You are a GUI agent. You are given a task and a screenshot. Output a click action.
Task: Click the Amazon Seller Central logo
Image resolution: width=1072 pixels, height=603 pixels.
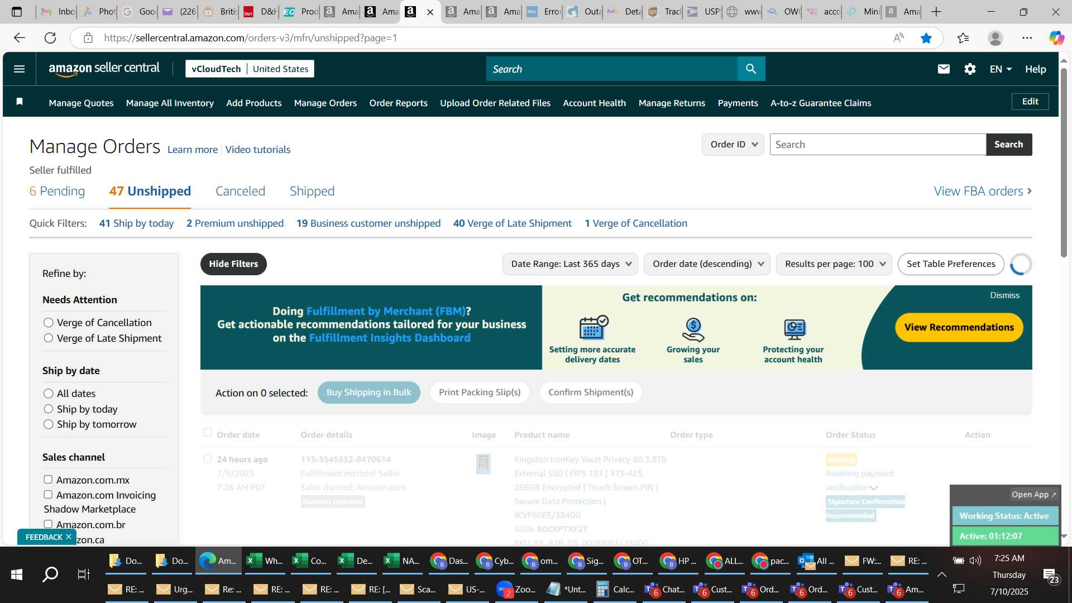[x=104, y=69]
